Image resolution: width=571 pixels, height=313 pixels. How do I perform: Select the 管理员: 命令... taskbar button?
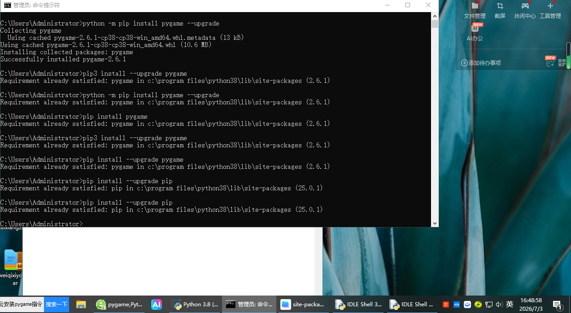click(249, 304)
